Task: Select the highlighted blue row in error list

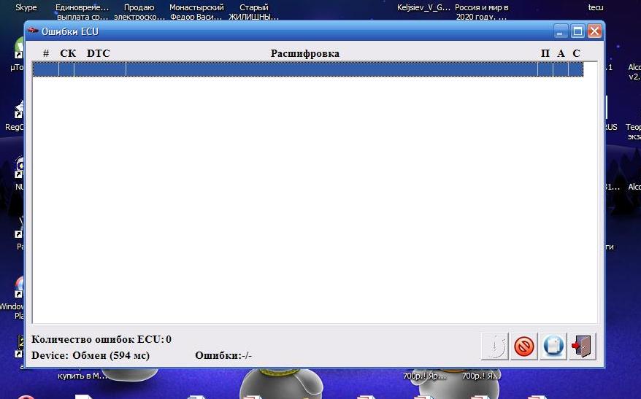Action: click(x=307, y=69)
